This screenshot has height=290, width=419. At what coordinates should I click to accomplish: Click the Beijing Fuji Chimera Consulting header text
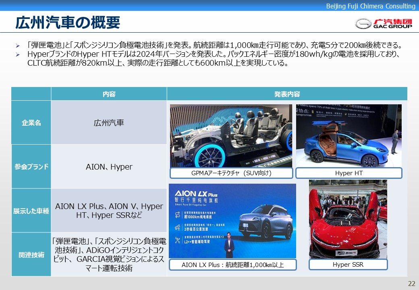click(371, 6)
